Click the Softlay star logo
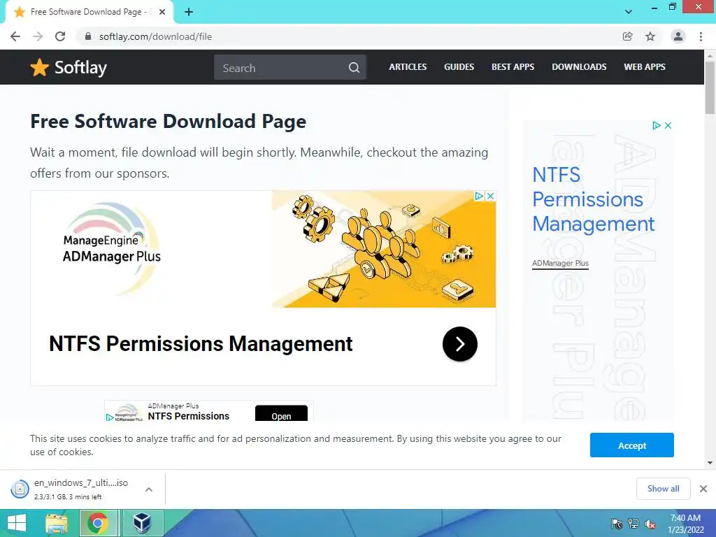716x537 pixels. (69, 68)
